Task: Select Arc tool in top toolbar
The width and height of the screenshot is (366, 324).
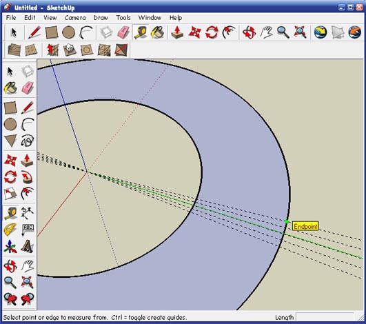Action: pyautogui.click(x=86, y=32)
